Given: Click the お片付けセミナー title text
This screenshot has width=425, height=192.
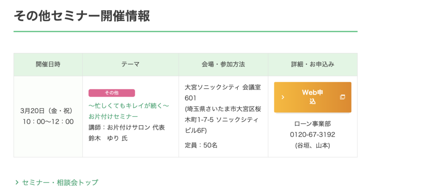Looking at the screenshot, I should click(x=113, y=117).
